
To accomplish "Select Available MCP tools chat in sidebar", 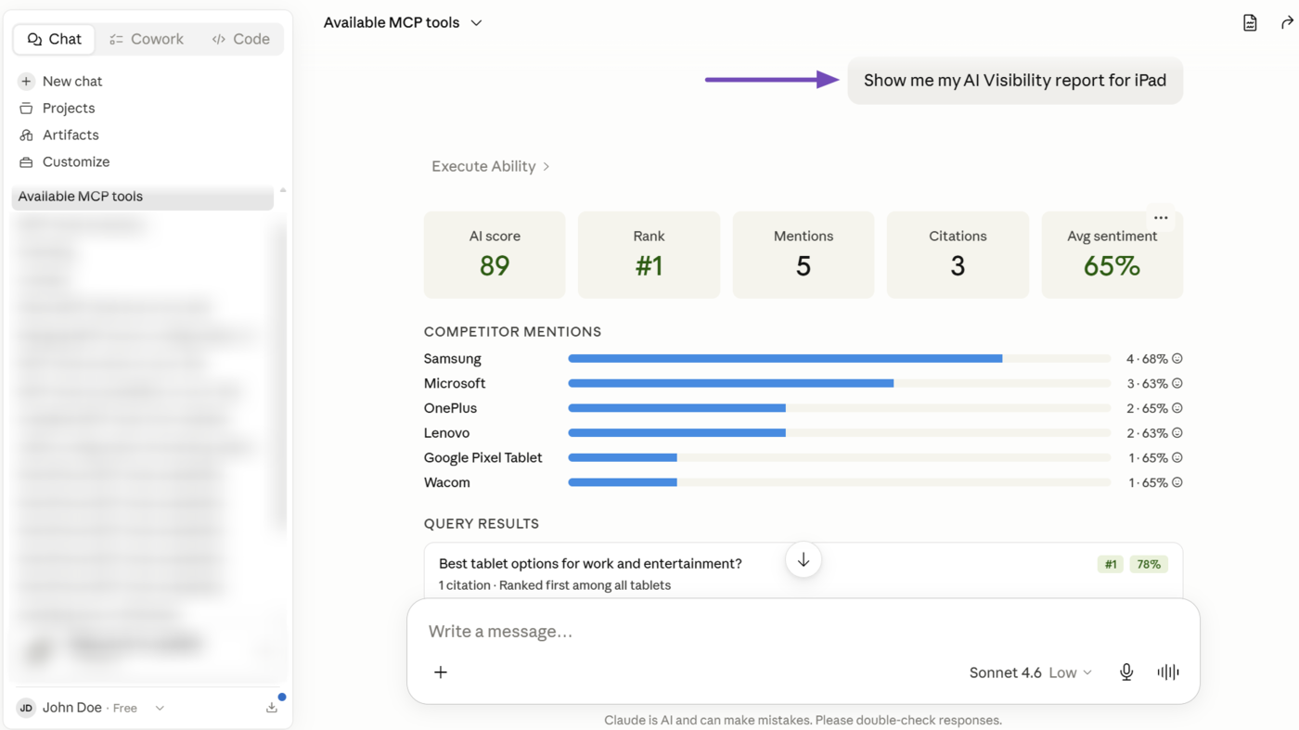I will 142,197.
